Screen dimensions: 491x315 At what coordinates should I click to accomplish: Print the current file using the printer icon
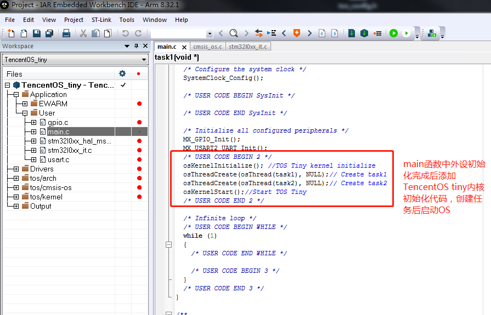point(66,33)
